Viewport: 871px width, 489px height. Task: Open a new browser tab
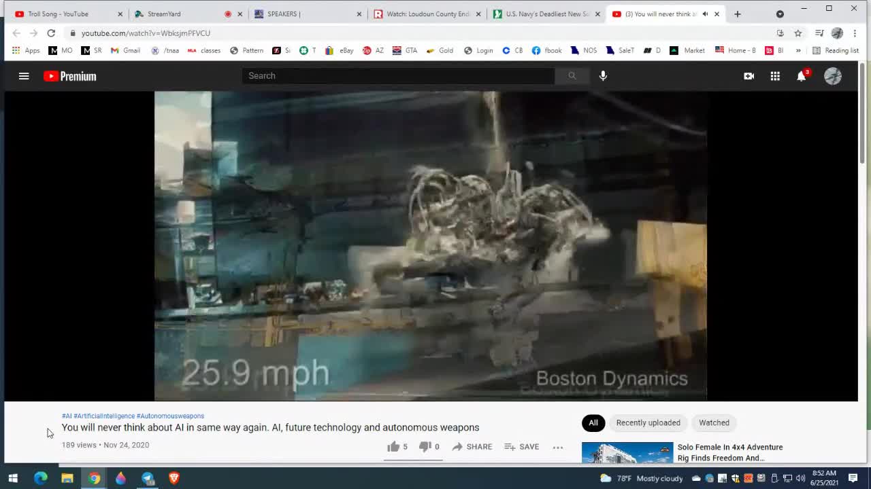coord(738,14)
